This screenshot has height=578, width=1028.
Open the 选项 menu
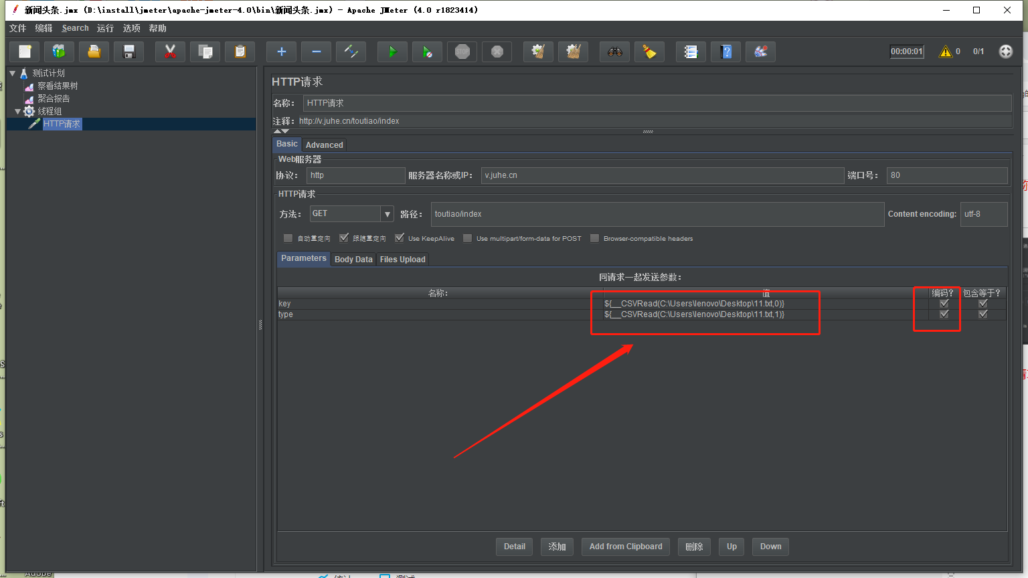coord(131,28)
